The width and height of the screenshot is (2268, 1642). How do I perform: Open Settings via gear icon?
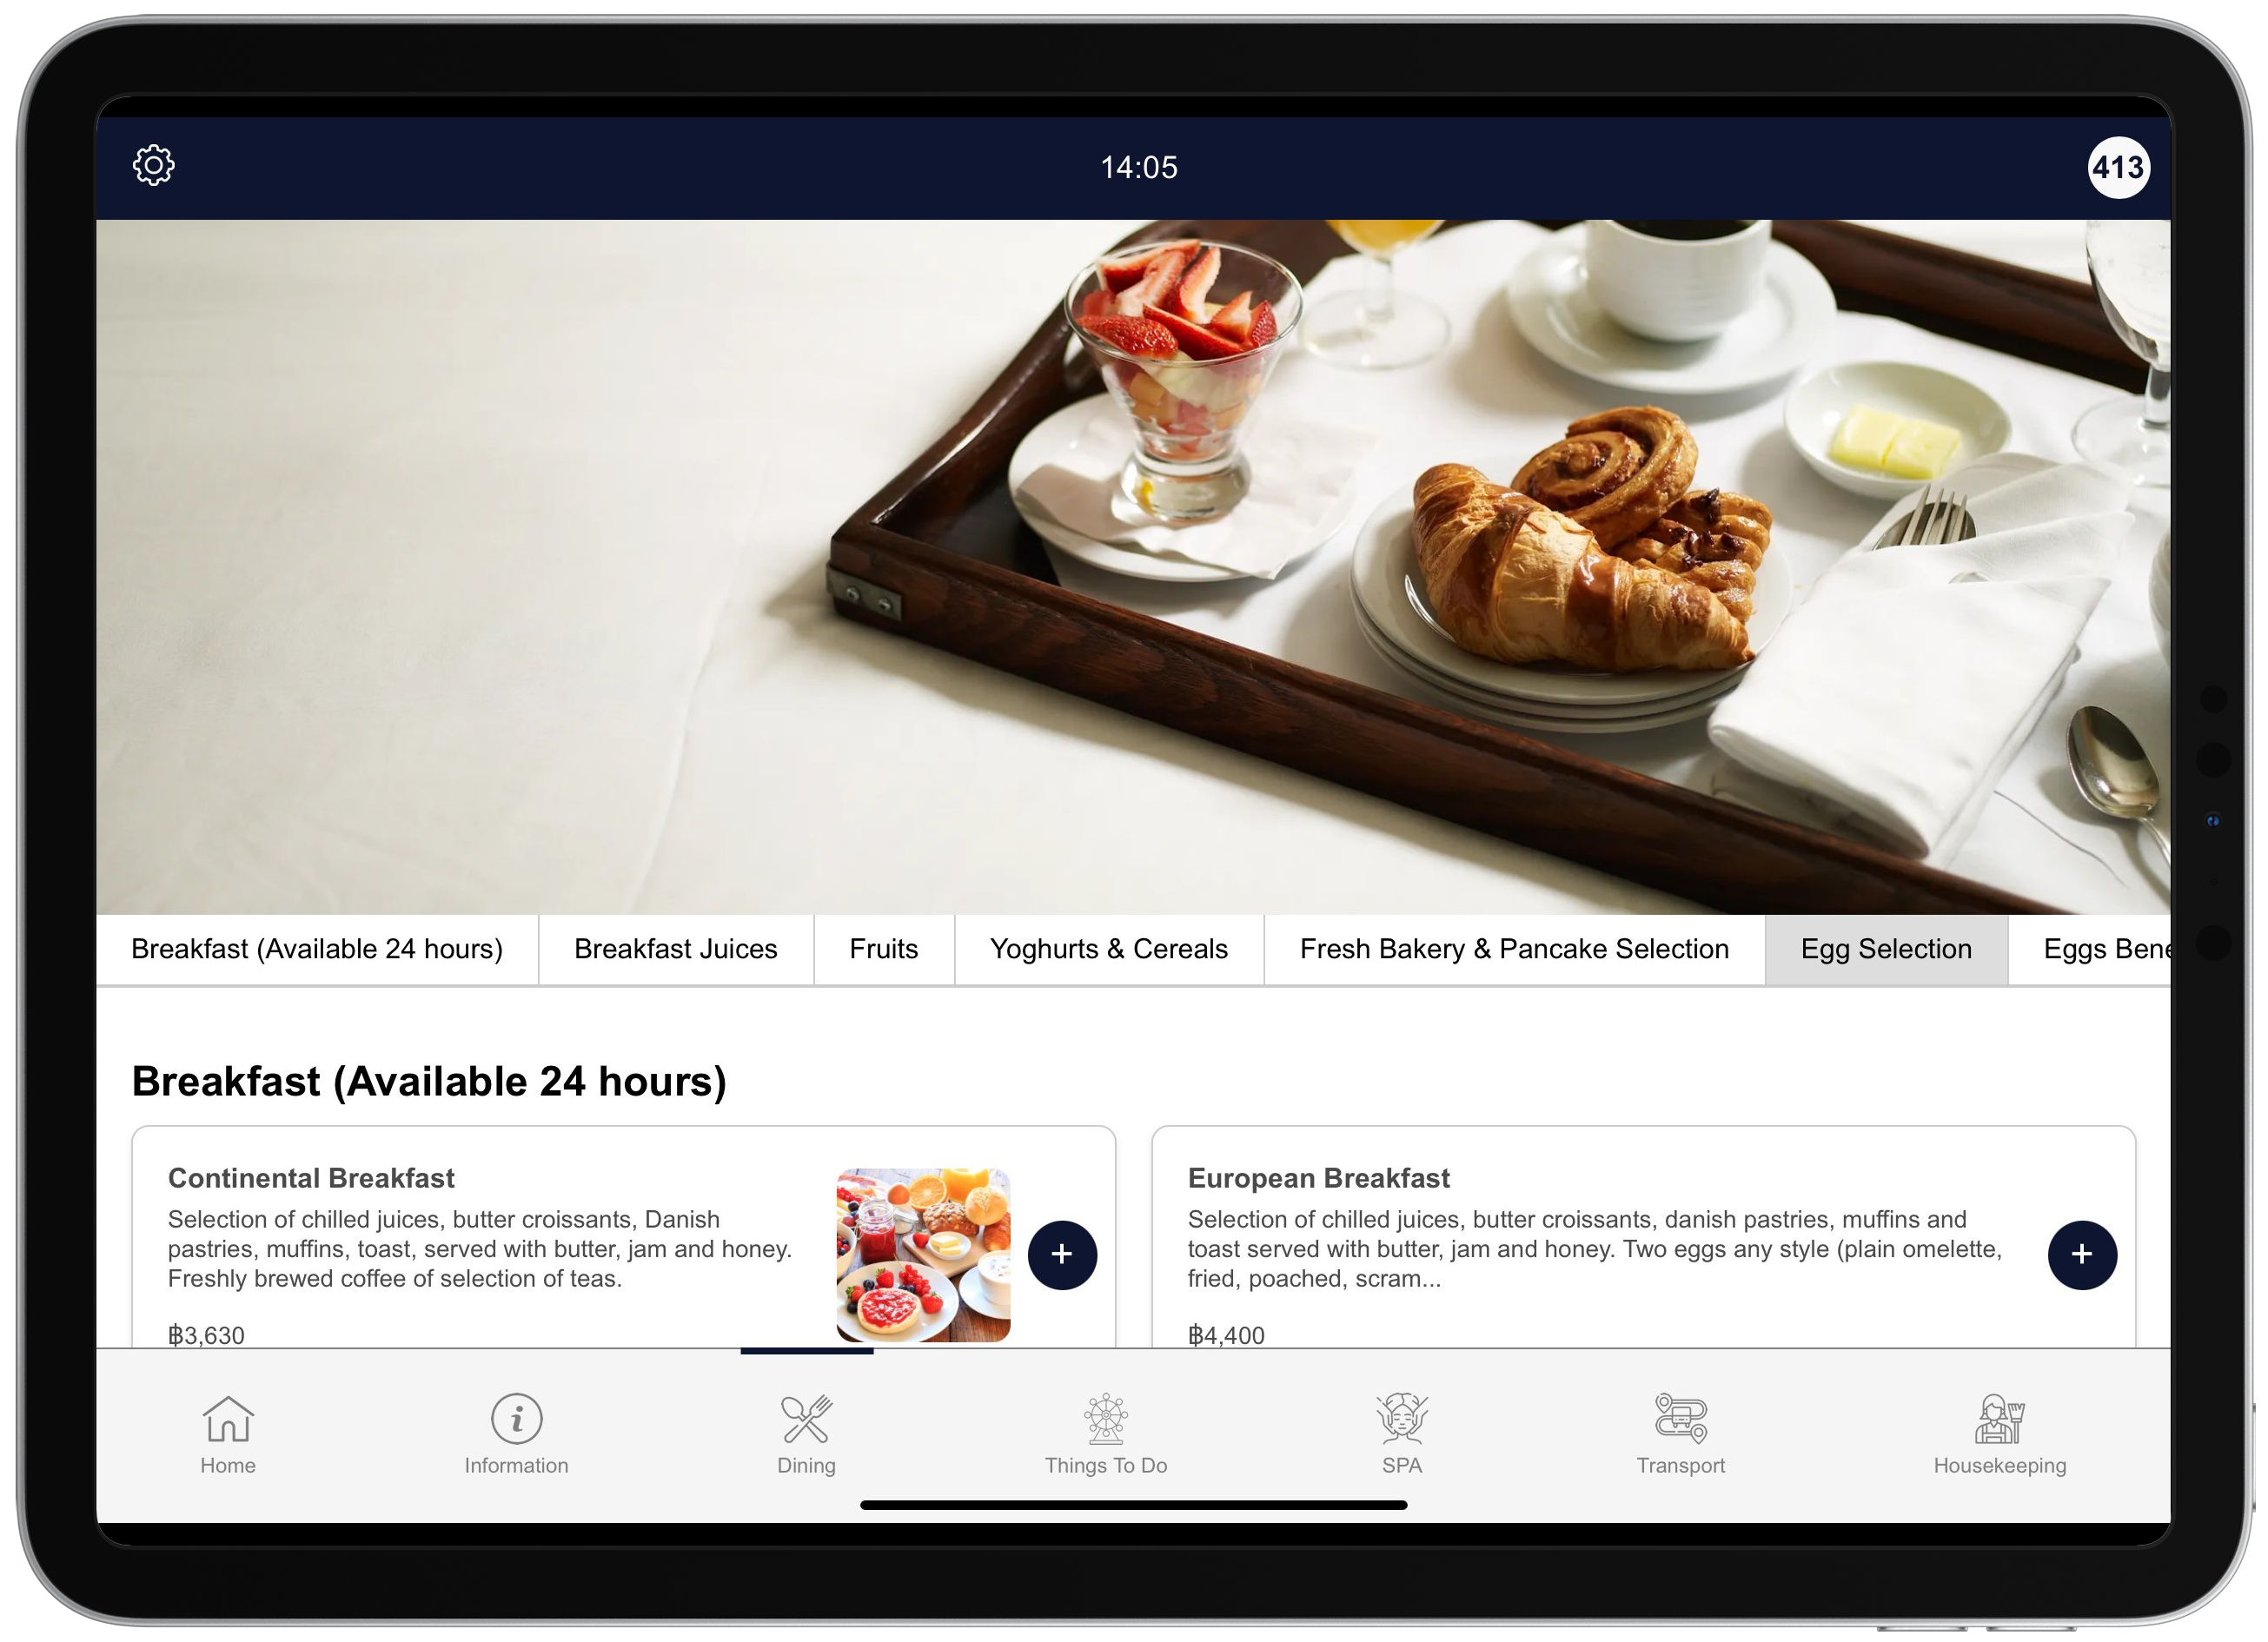(153, 167)
